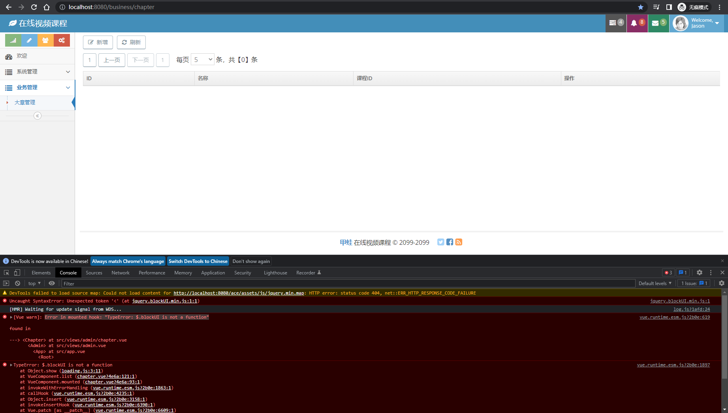Click Switch DevTools to Chinese button
The width and height of the screenshot is (728, 413).
point(198,261)
